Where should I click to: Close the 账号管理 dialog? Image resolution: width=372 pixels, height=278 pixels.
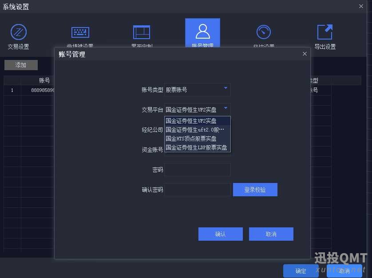(x=305, y=54)
